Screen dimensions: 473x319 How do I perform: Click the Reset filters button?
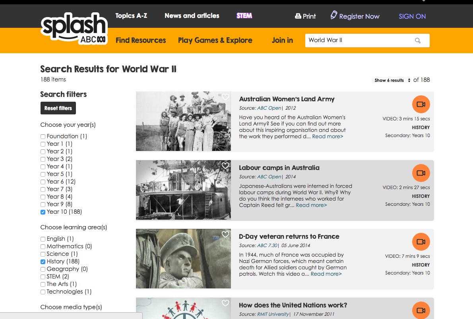[x=58, y=108]
